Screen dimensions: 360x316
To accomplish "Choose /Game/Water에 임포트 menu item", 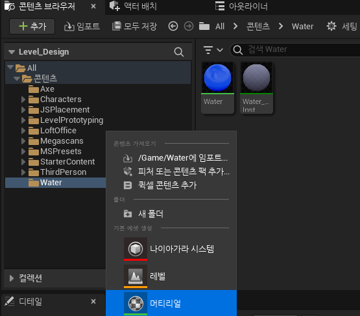I will pyautogui.click(x=171, y=158).
